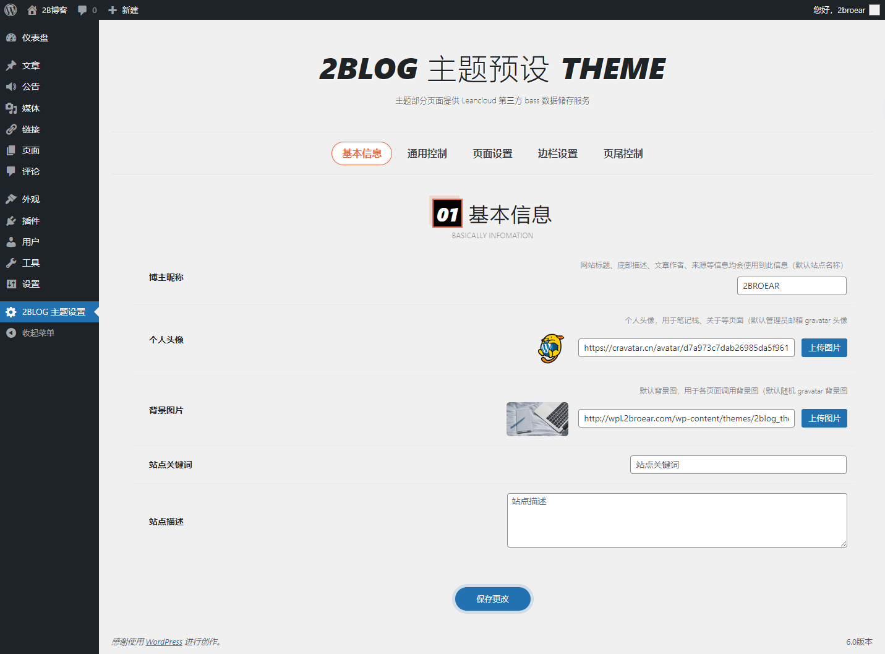885x654 pixels.
Task: Click the 媒体 media icon
Action: 11,108
